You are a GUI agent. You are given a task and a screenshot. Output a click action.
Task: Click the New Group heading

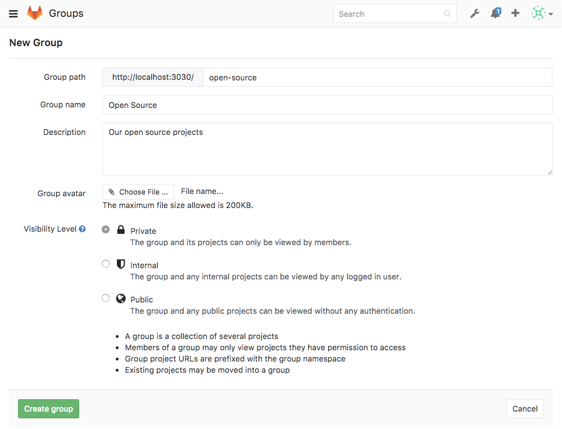tap(36, 43)
